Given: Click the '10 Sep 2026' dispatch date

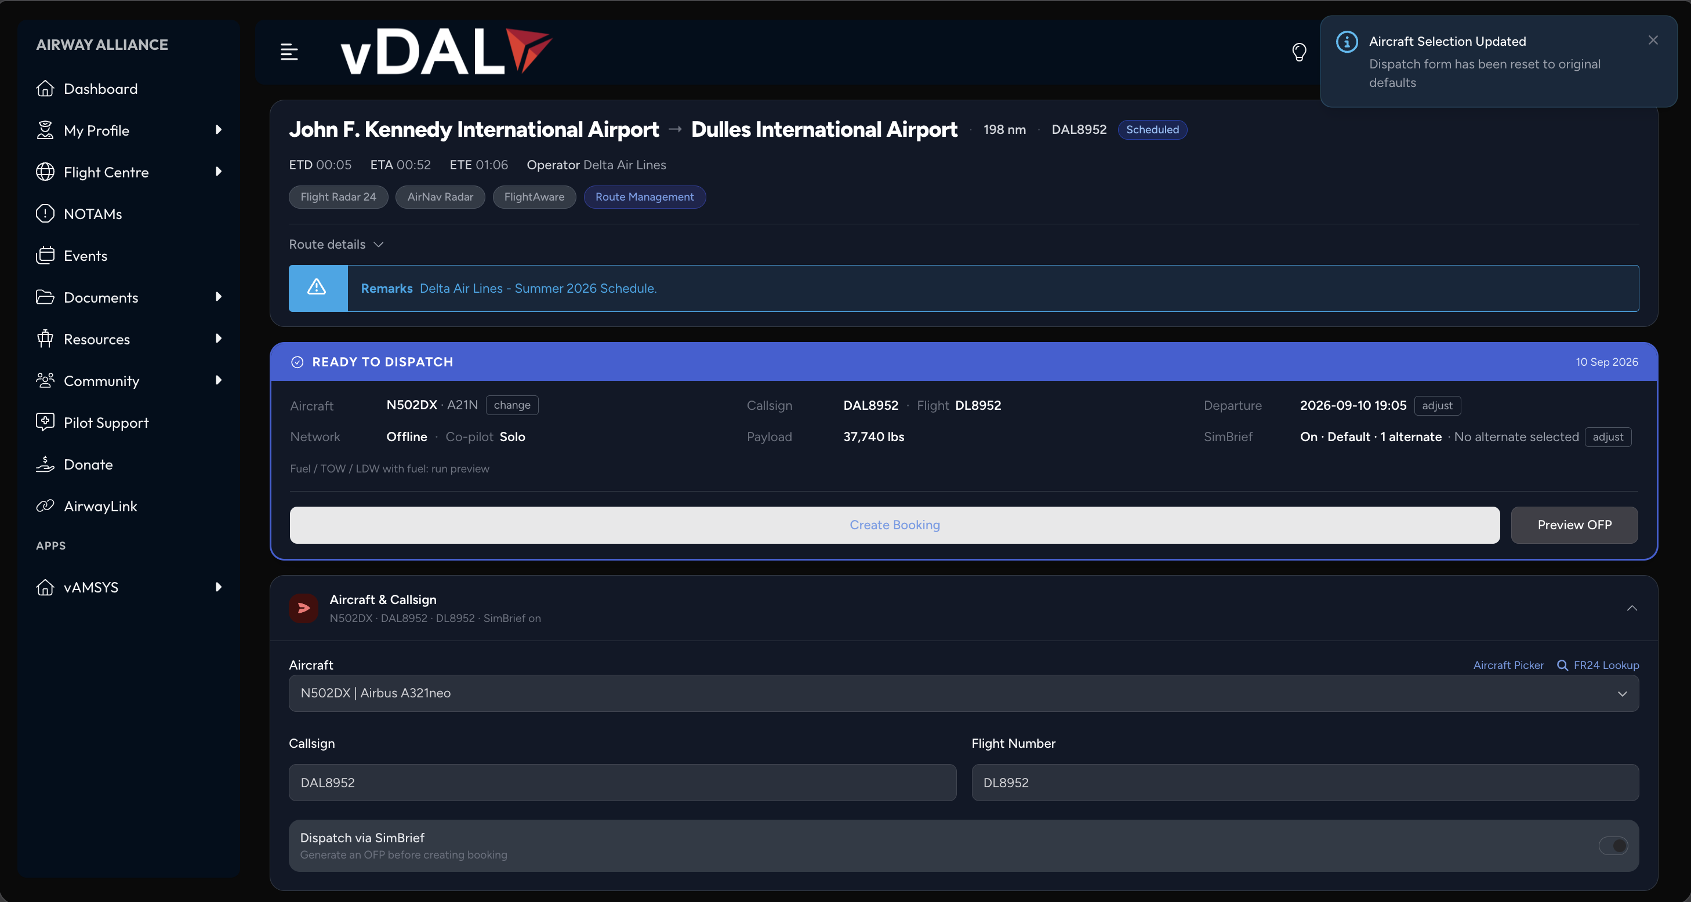Looking at the screenshot, I should coord(1606,362).
